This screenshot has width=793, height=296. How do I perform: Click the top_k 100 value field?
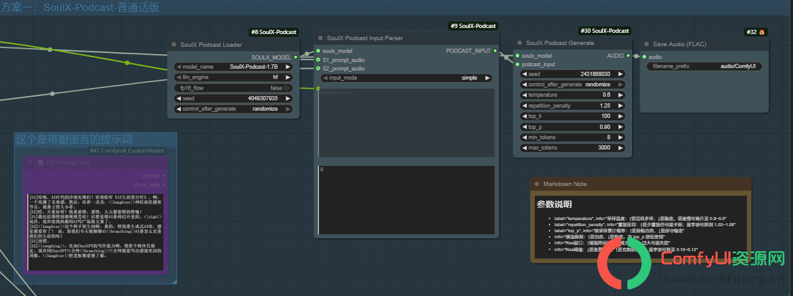click(573, 116)
